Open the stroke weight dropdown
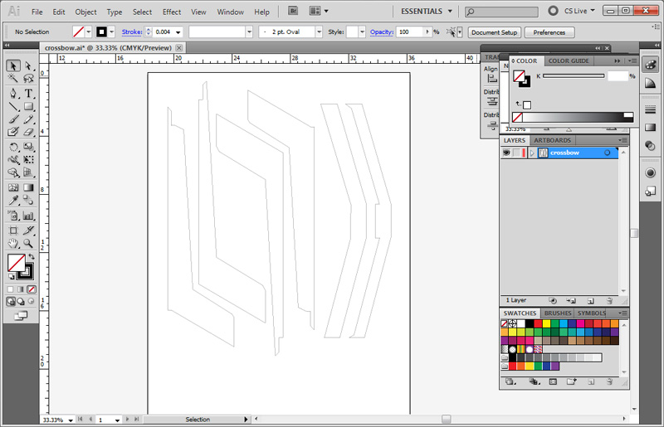The width and height of the screenshot is (664, 427). coord(178,32)
